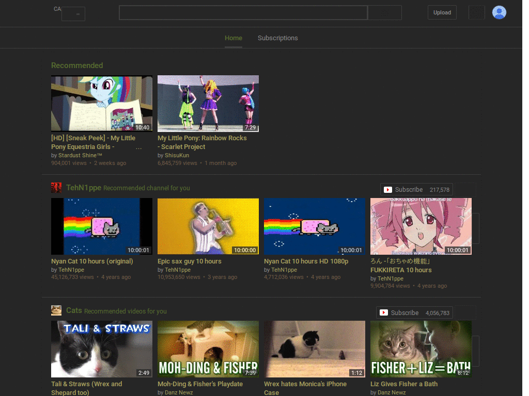Focus the search input field

tap(243, 13)
